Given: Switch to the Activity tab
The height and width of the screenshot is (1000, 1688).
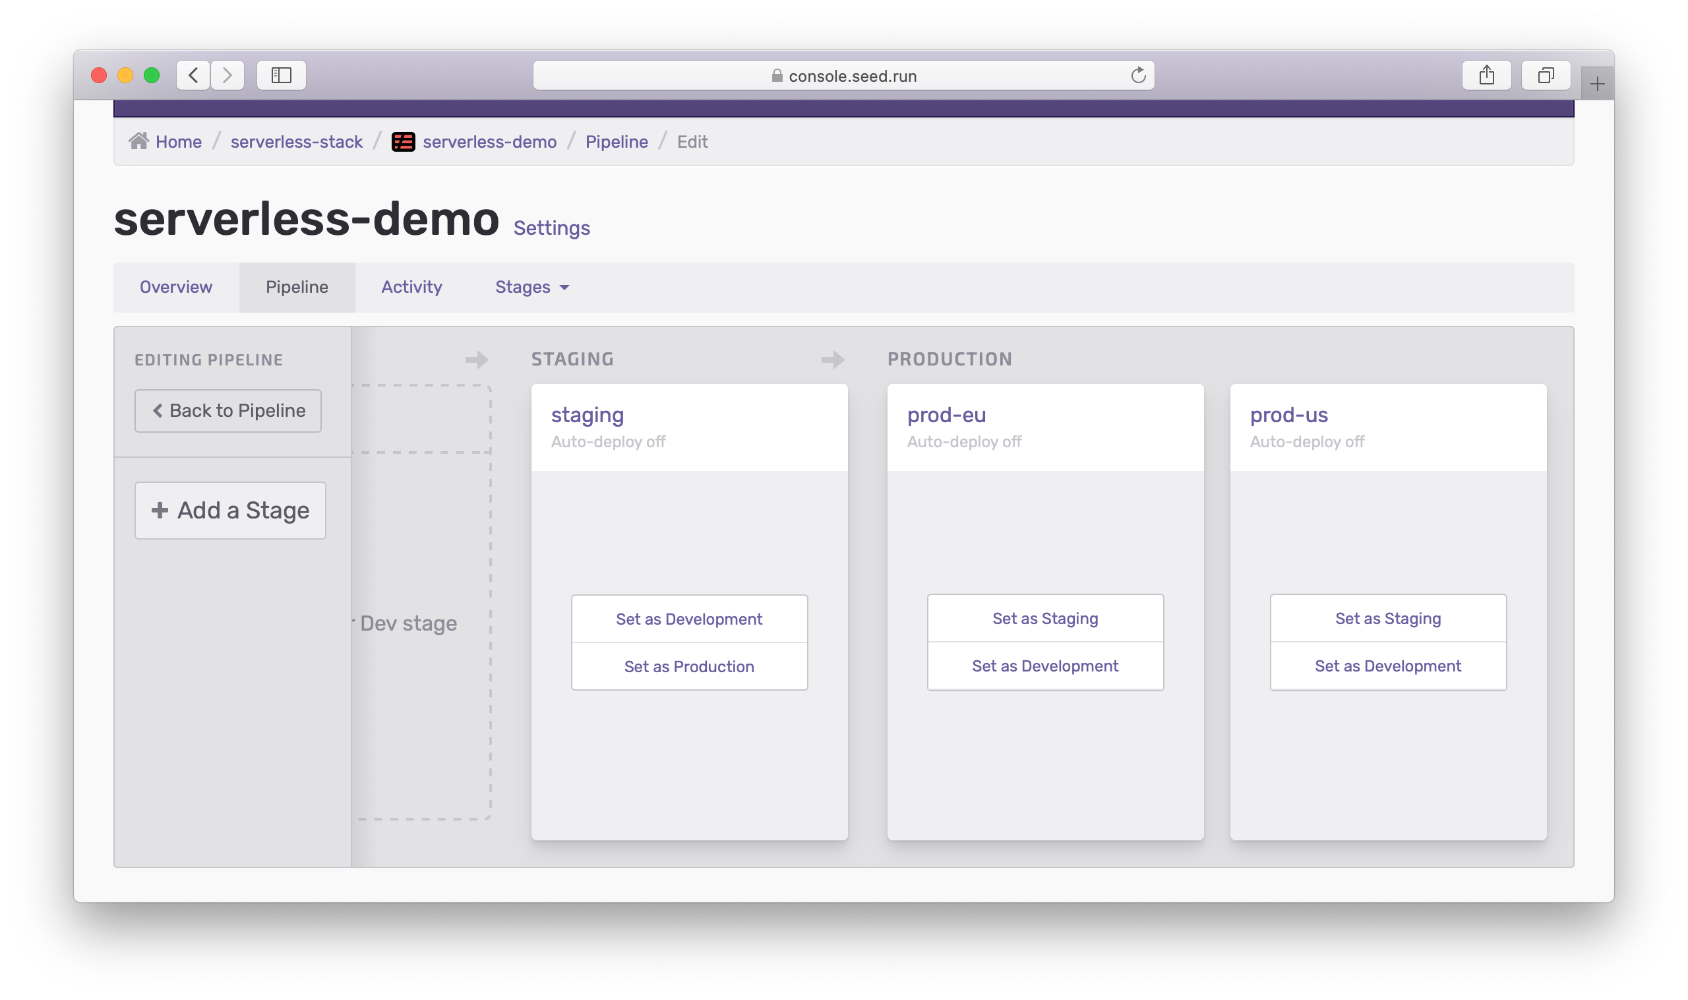Looking at the screenshot, I should (x=411, y=287).
